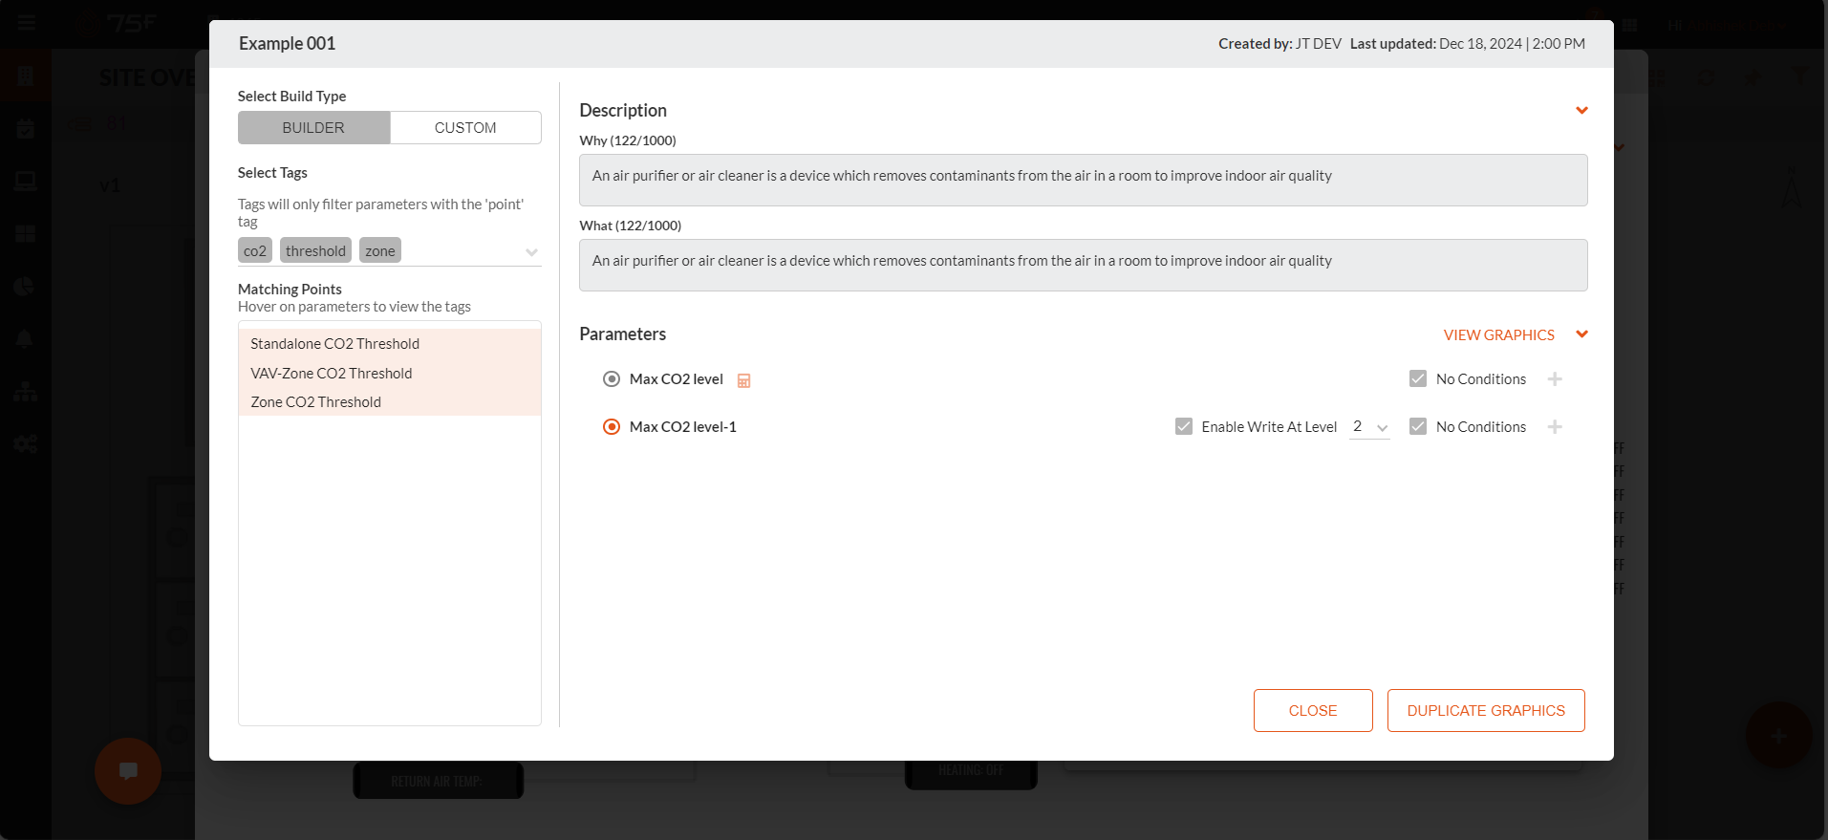
Task: Click the threshold tag chip
Action: point(315,251)
